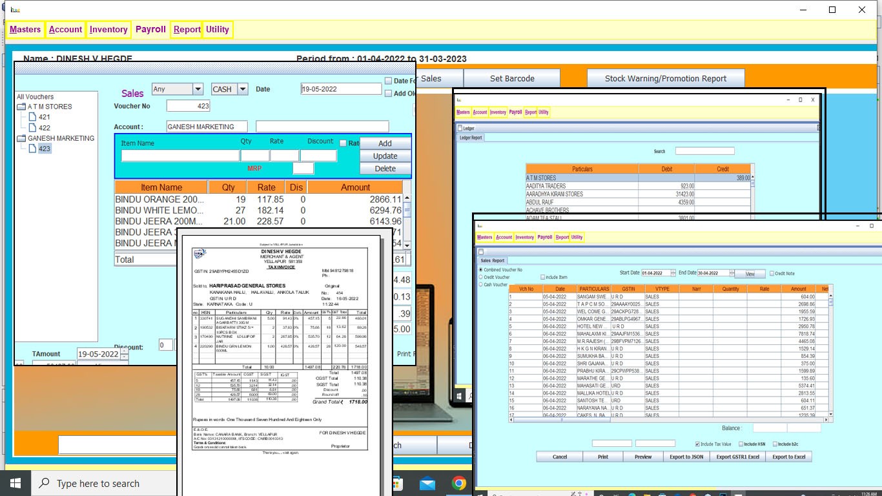Open Google Chrome from the taskbar
The image size is (882, 496).
[459, 483]
